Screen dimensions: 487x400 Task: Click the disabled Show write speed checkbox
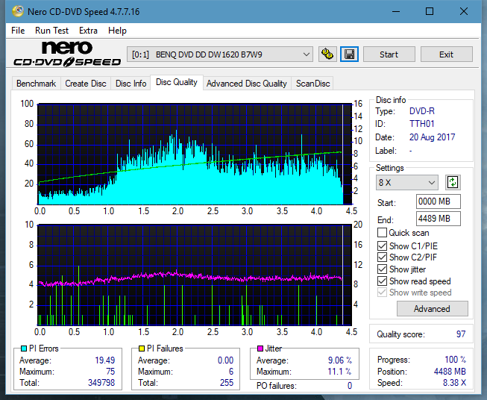[382, 293]
